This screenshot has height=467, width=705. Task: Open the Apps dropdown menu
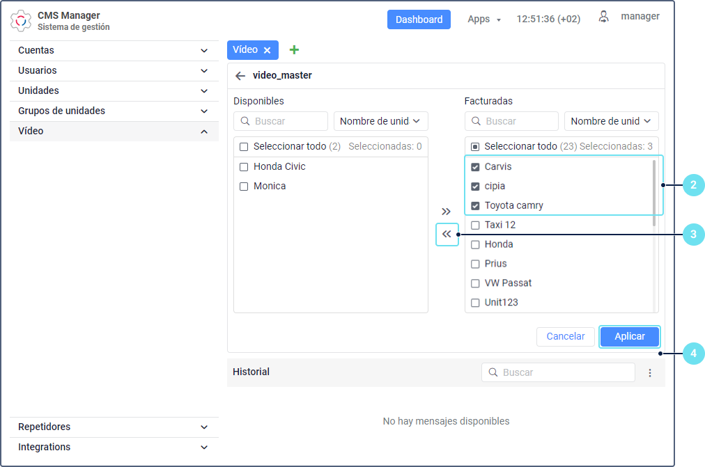click(484, 19)
